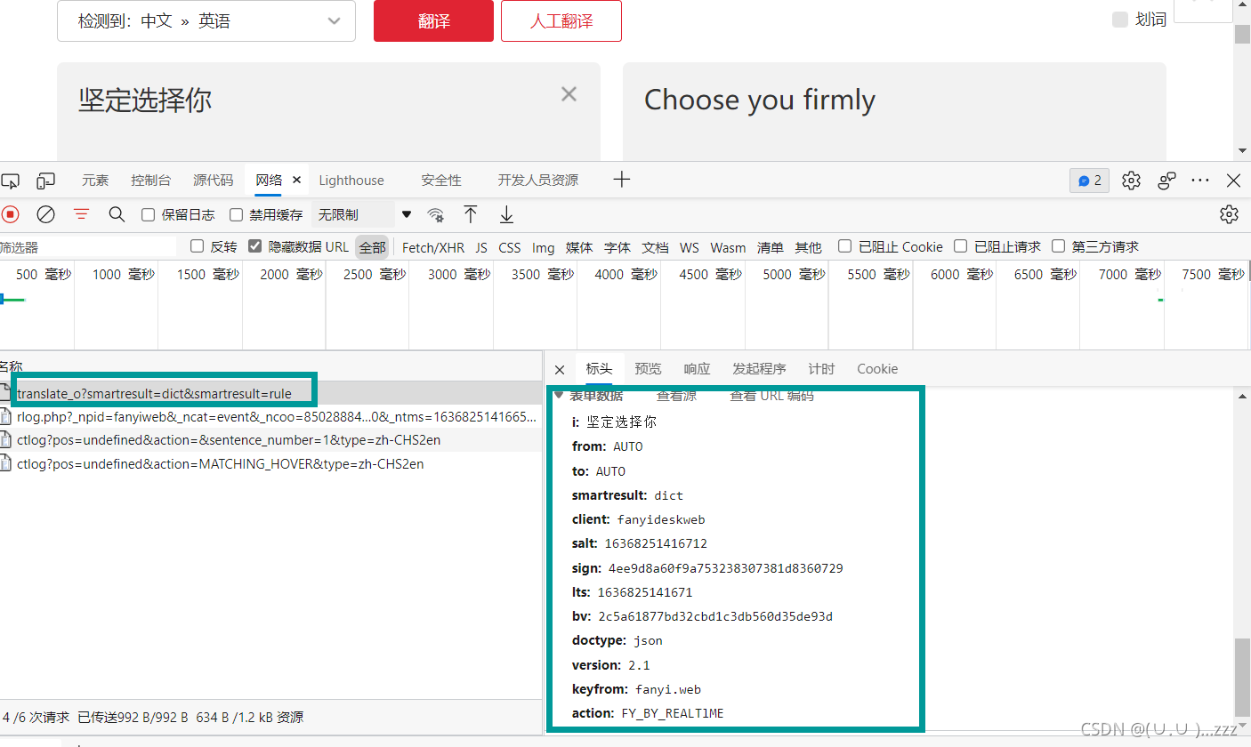Stop recording network log red button

point(11,214)
